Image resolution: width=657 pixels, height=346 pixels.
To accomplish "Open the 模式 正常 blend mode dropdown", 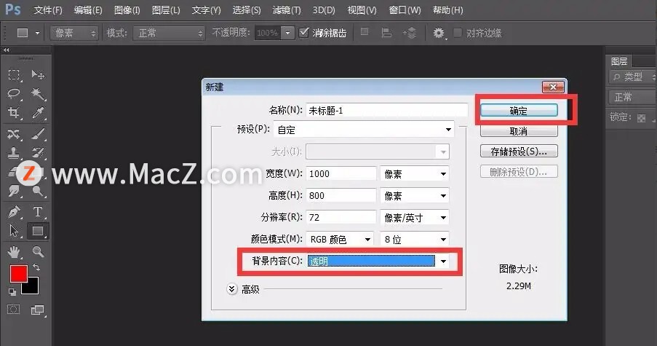I will [x=169, y=33].
